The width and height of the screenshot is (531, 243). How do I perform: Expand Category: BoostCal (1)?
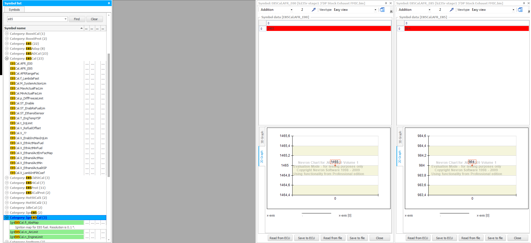tap(7, 34)
